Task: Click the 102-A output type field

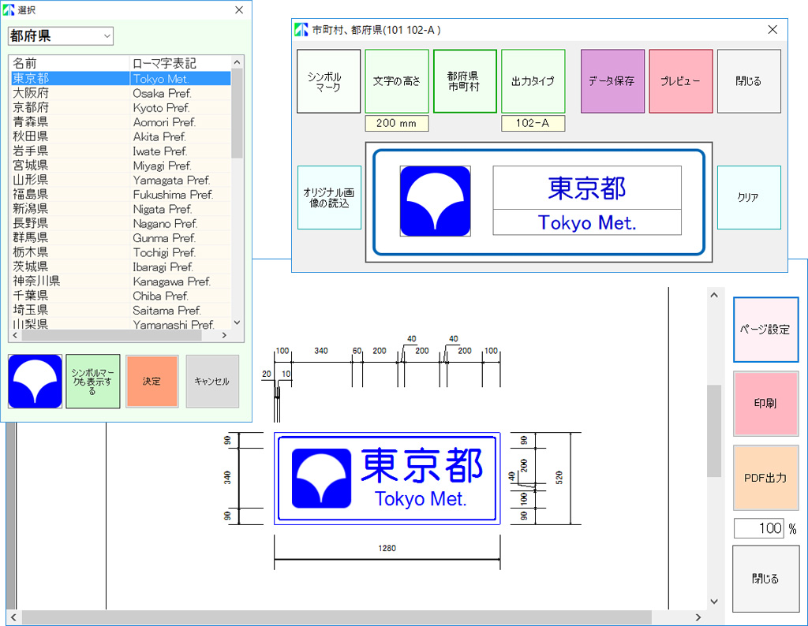Action: (533, 124)
